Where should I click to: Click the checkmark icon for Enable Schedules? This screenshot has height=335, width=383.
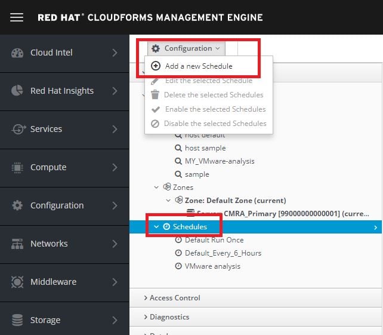click(x=156, y=109)
